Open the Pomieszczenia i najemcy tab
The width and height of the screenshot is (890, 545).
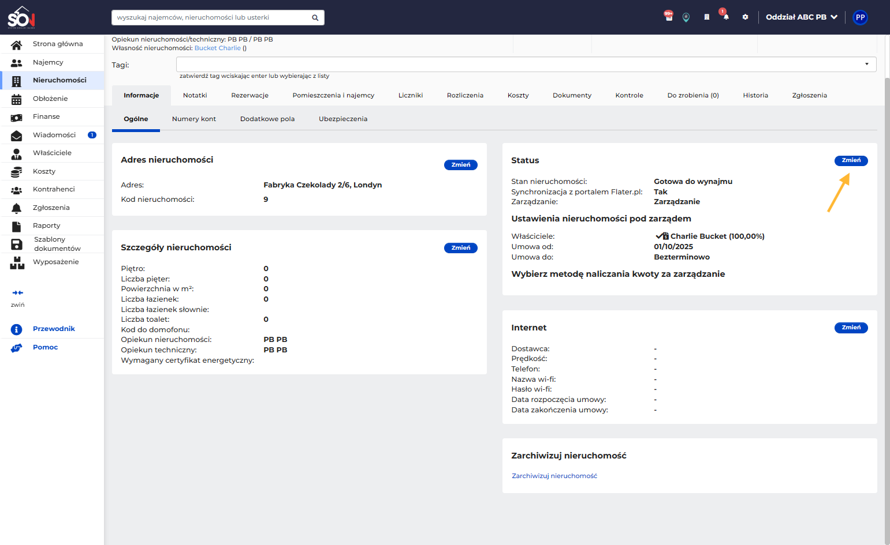click(333, 96)
